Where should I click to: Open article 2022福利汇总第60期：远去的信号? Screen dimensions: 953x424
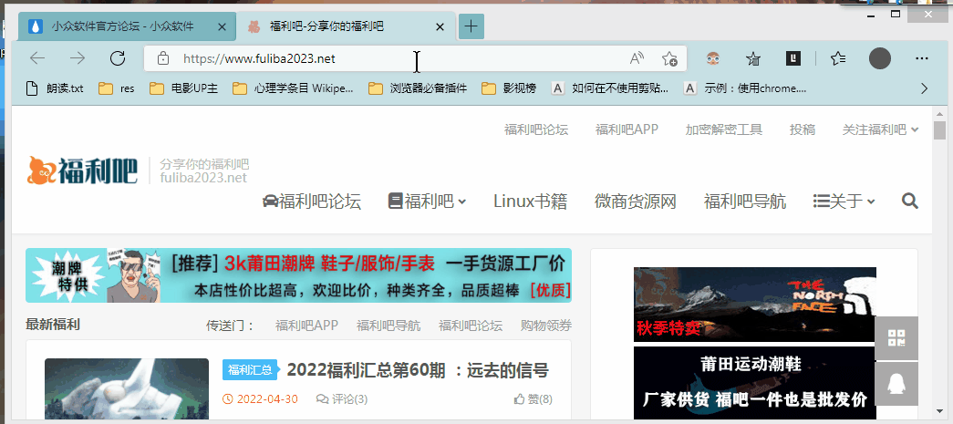coord(418,369)
